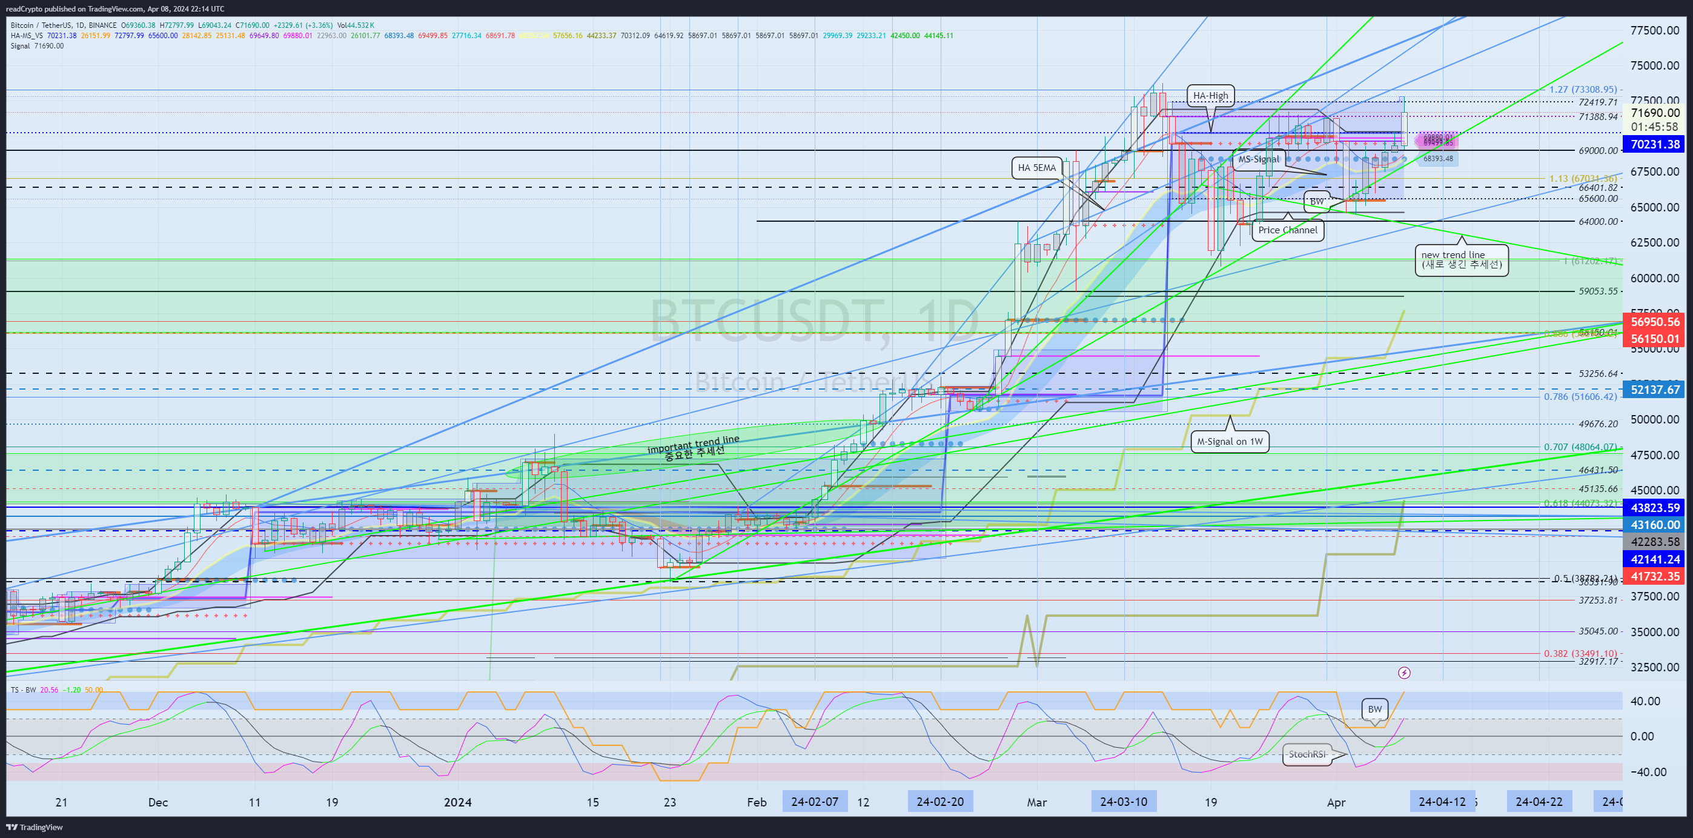Click the StochRSI callout in the indicator pane

point(1307,754)
